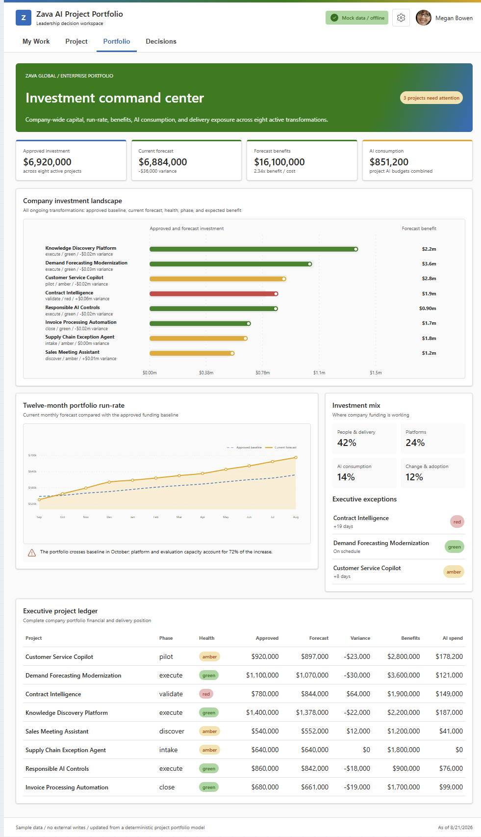The height and width of the screenshot is (837, 481).
Task: Click the amber badge for Customer Service Copilot exception
Action: point(454,572)
